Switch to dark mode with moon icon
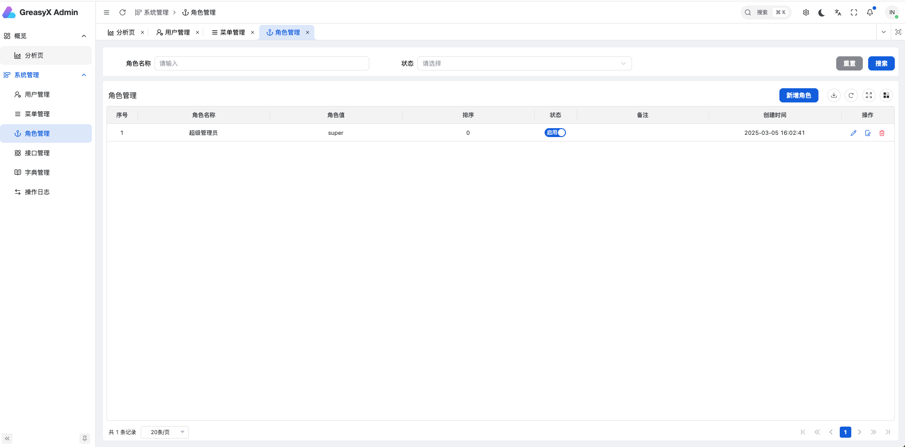Screen dimensions: 905x447 coord(822,12)
